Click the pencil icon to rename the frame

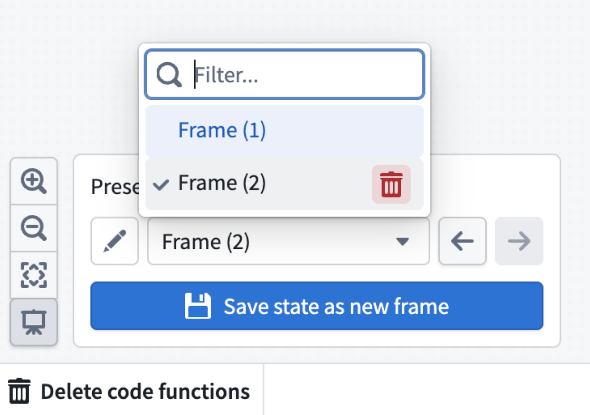(x=114, y=241)
